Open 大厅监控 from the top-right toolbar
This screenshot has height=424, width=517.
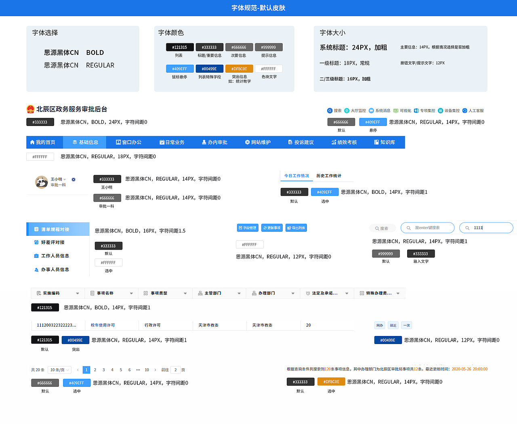355,111
